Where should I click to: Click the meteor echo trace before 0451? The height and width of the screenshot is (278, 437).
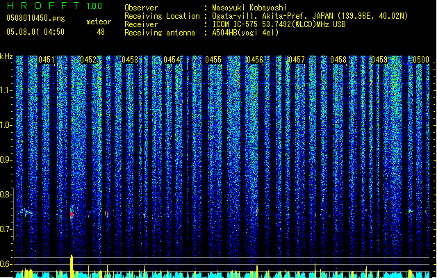pos(26,213)
